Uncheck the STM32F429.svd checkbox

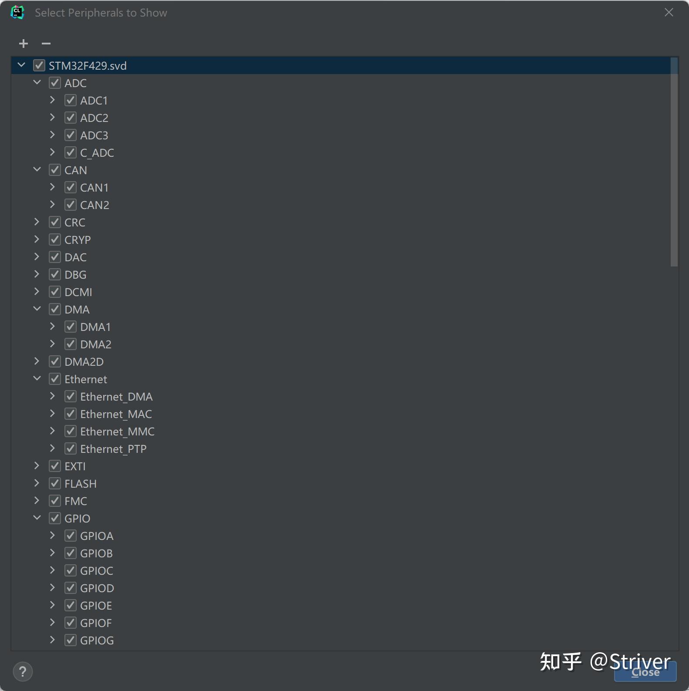(39, 65)
